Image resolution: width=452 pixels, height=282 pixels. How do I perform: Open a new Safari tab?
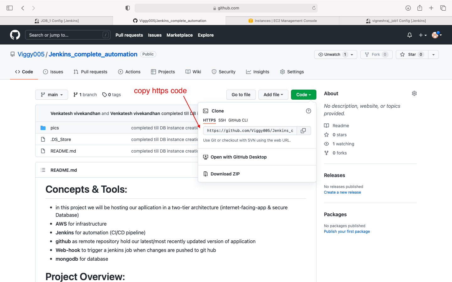(431, 8)
